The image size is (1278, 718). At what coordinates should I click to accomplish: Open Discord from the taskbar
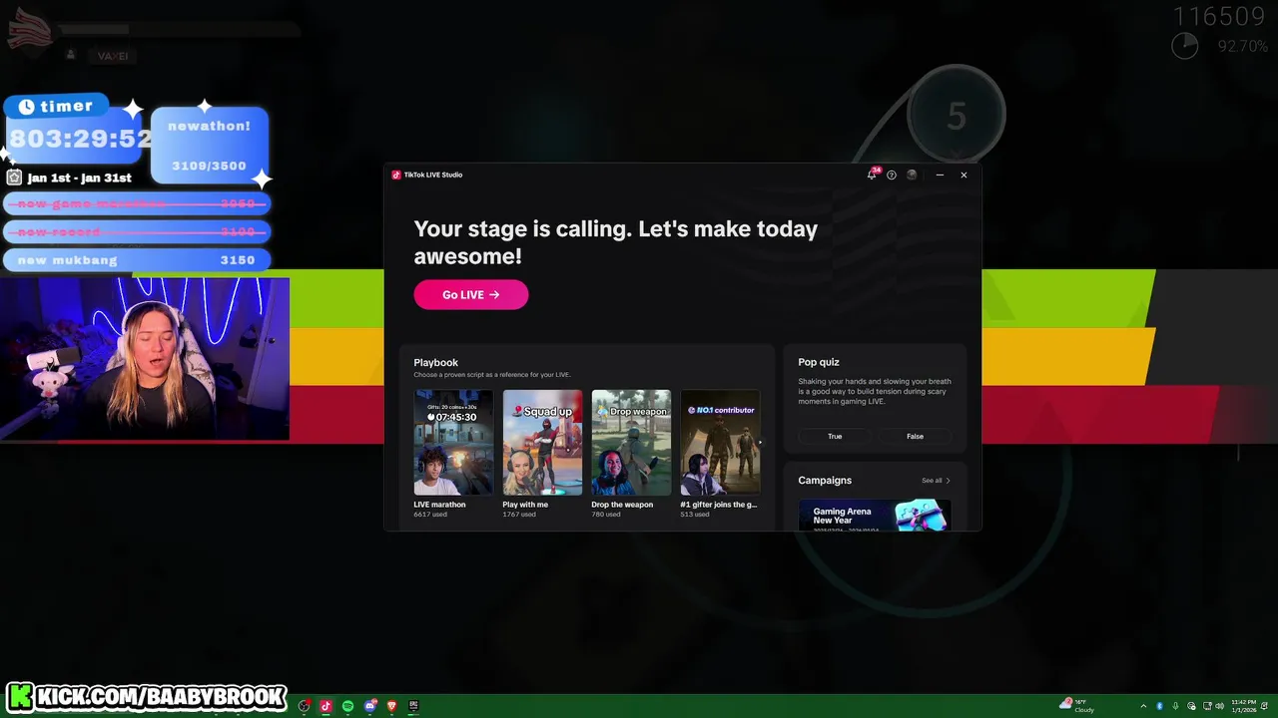pyautogui.click(x=370, y=706)
